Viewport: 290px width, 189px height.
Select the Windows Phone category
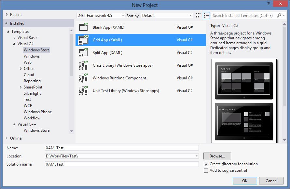click(38, 112)
